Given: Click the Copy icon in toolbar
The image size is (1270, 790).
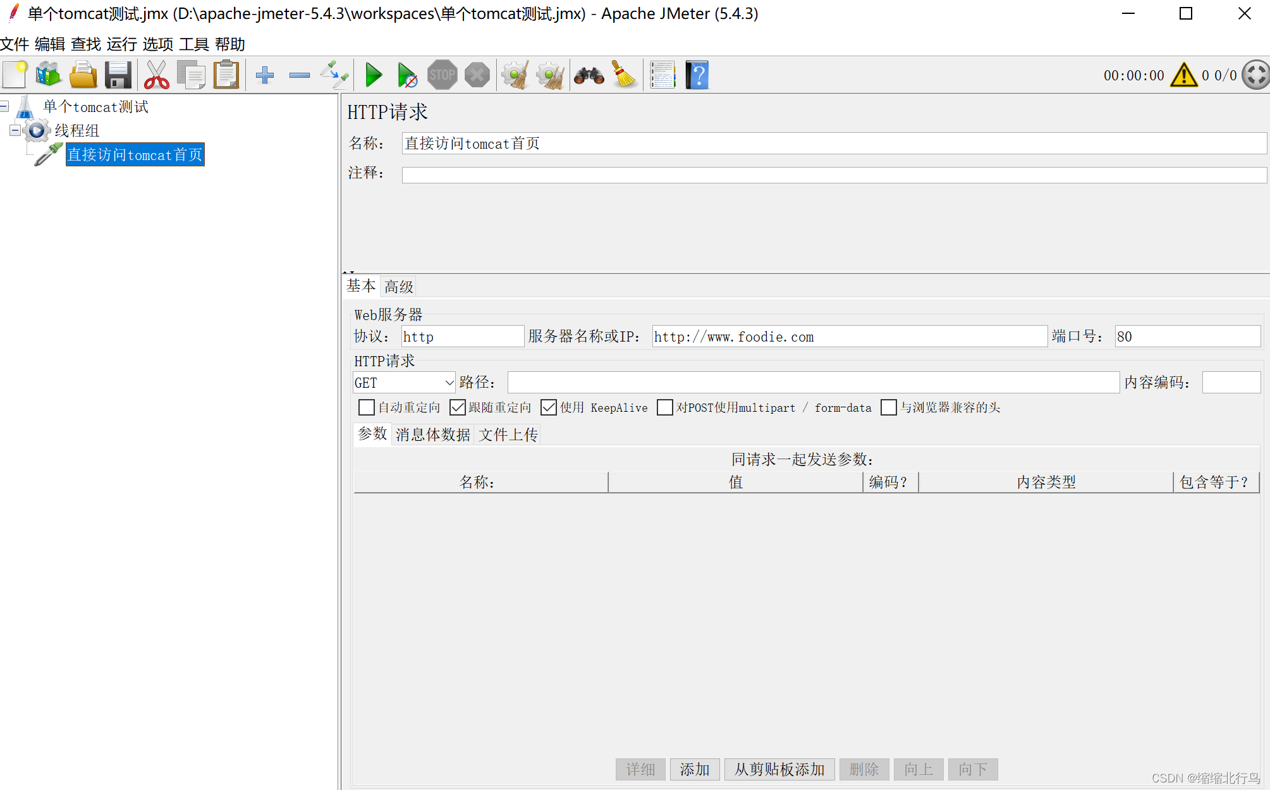Looking at the screenshot, I should tap(191, 75).
